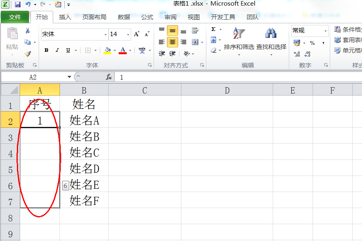The width and height of the screenshot is (362, 241).
Task: Click the Cut scissors icon
Action: click(x=28, y=31)
